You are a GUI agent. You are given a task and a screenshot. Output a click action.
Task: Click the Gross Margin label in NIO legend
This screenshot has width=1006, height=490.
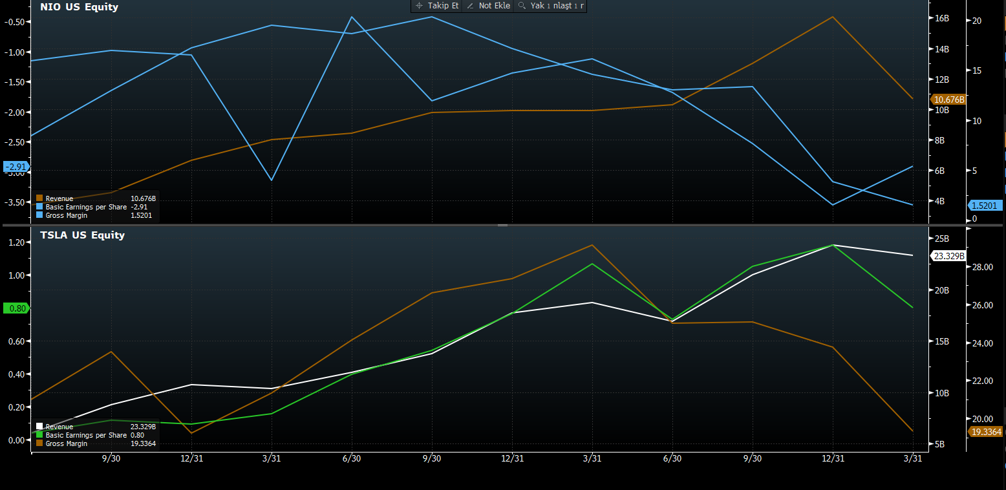(67, 215)
